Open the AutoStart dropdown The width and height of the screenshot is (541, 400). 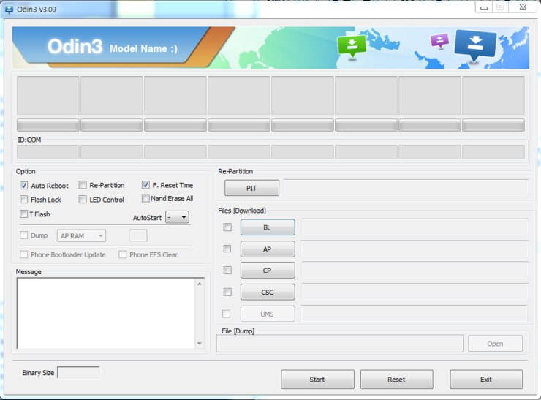177,217
